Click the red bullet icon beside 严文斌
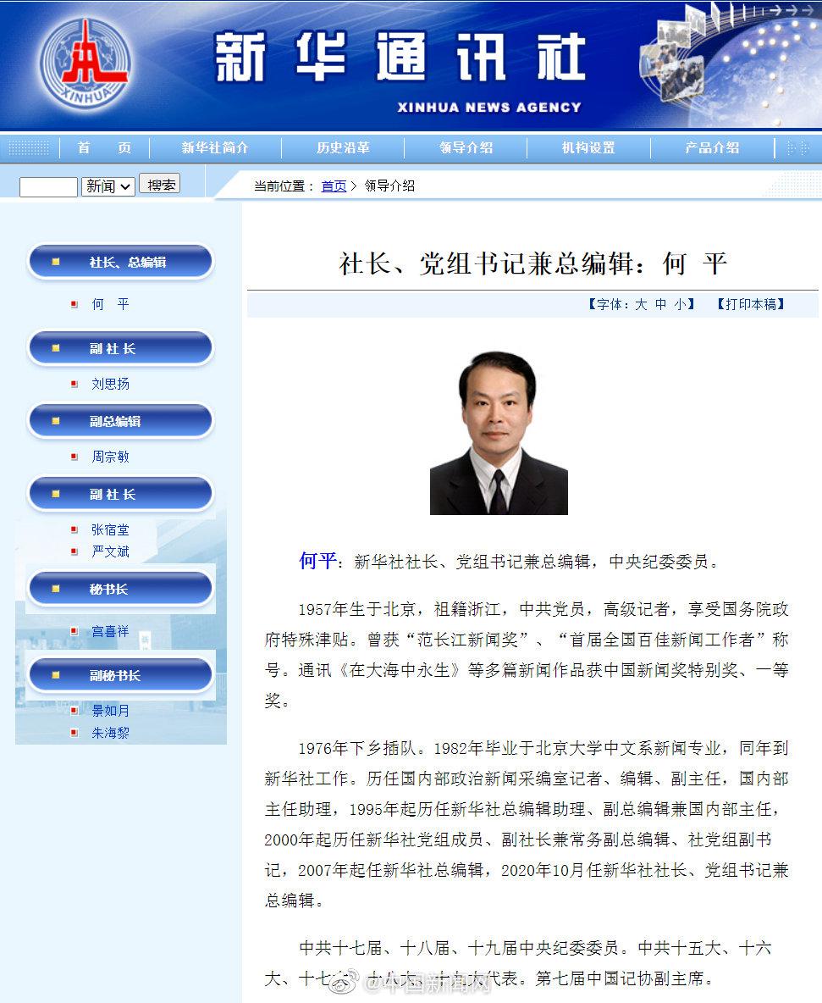This screenshot has width=822, height=1003. [74, 552]
